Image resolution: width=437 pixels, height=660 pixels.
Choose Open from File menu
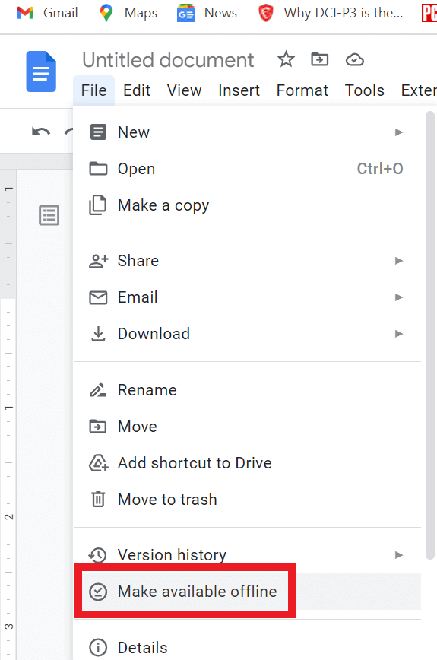tap(247, 169)
